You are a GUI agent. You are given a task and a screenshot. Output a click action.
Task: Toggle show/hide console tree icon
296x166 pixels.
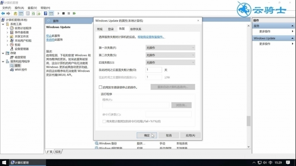click(21, 13)
